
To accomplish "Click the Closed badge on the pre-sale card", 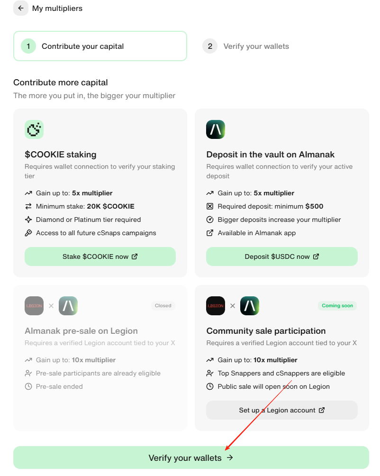I will pos(163,306).
